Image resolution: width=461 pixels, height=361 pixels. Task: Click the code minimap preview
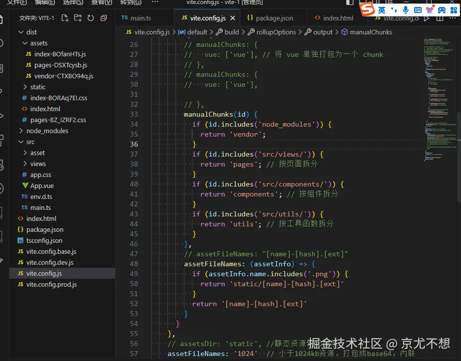(440, 100)
